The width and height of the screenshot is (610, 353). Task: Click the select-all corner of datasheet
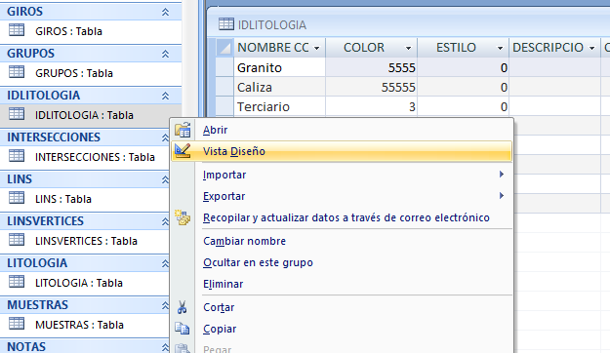click(x=224, y=48)
